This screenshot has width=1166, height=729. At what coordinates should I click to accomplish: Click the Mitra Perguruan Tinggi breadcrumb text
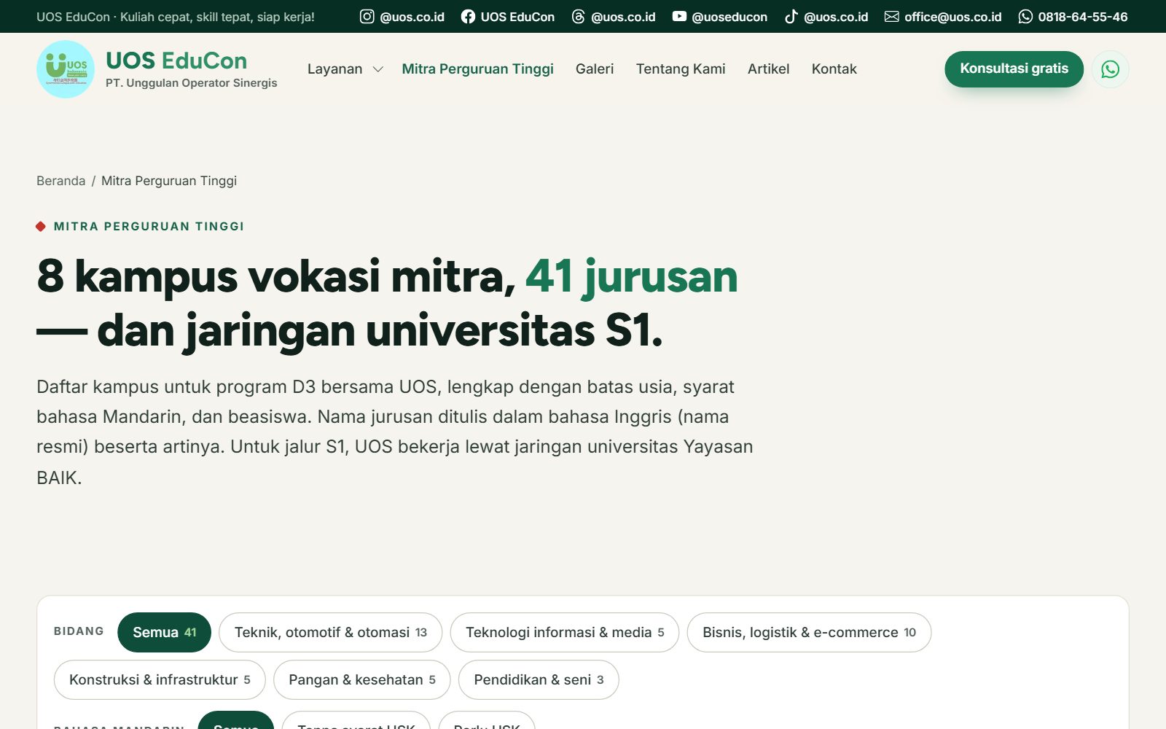169,181
